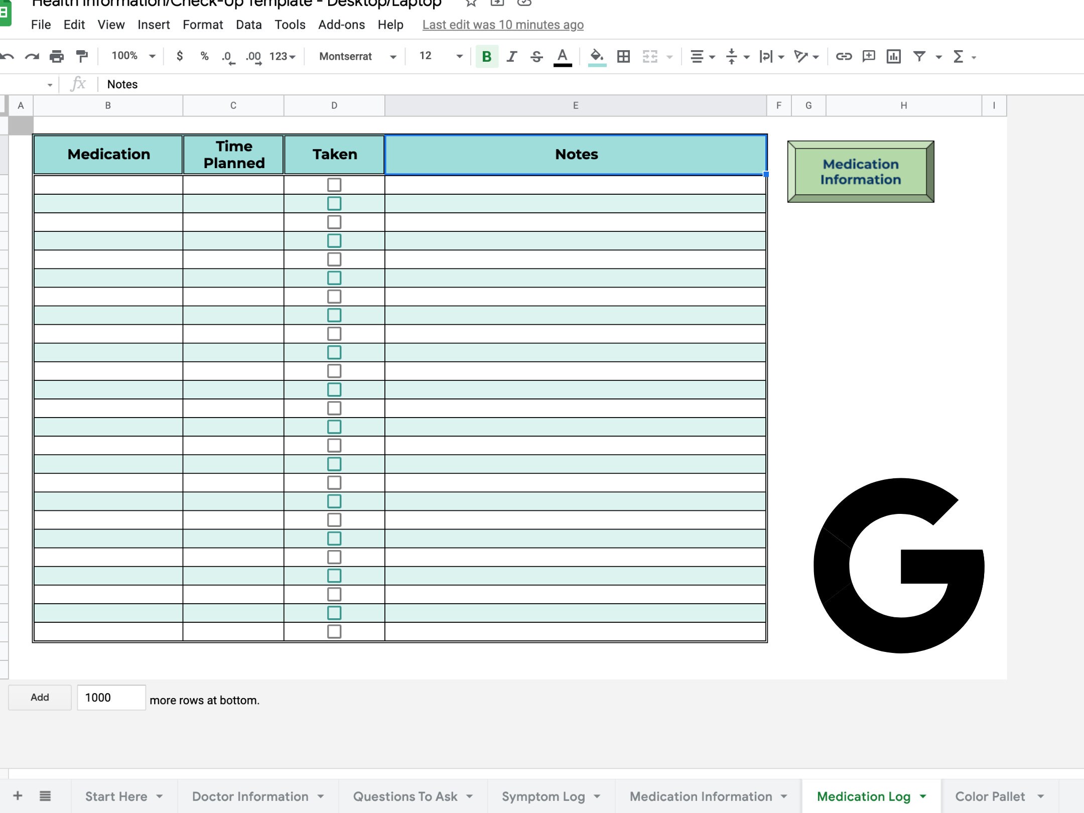Open the Format menu
The image size is (1084, 813).
pyautogui.click(x=203, y=25)
